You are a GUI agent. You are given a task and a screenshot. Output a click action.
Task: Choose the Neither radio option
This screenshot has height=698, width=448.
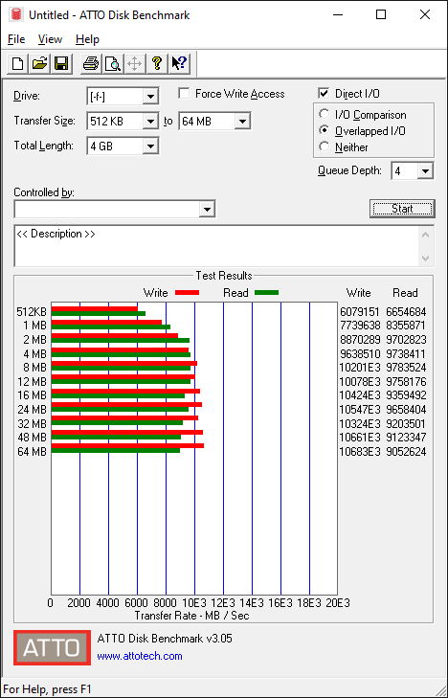(x=325, y=146)
